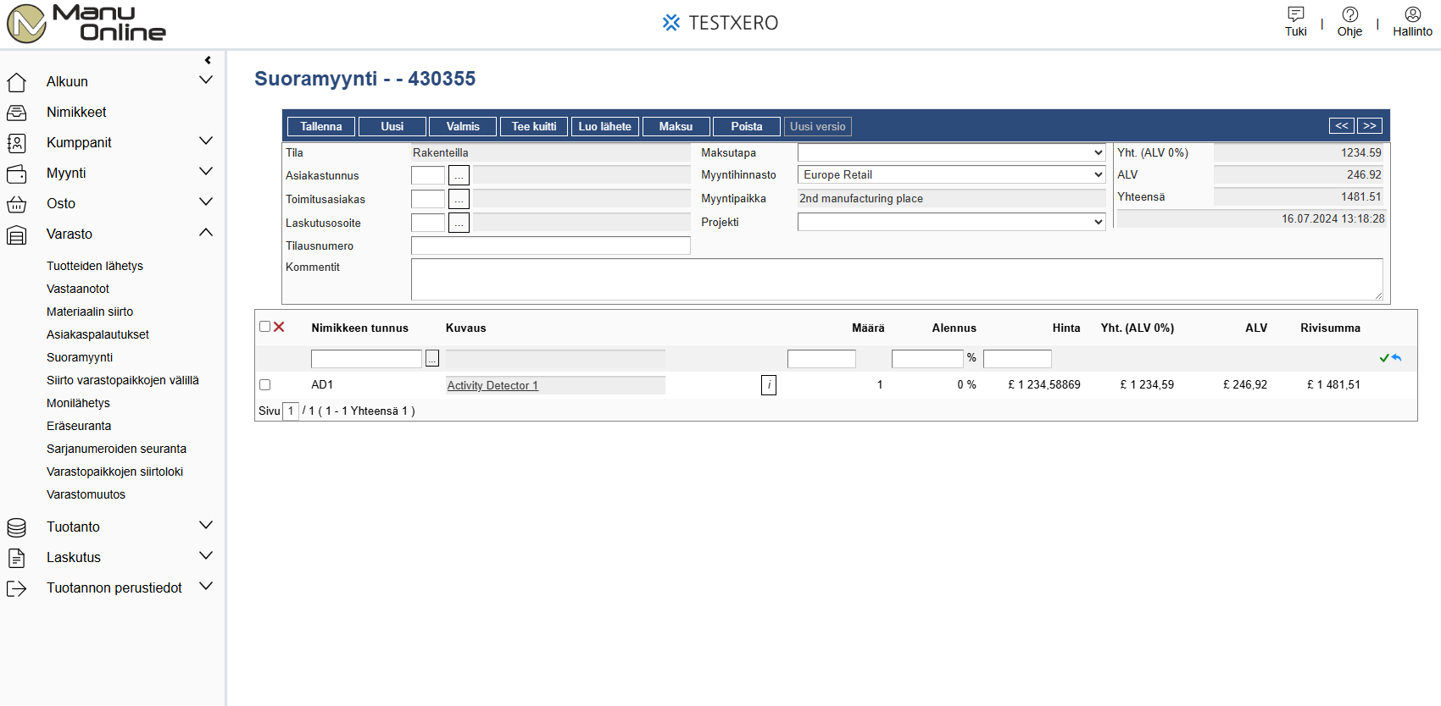Open Eräseuranta menu item
The width and height of the screenshot is (1441, 706).
79,426
